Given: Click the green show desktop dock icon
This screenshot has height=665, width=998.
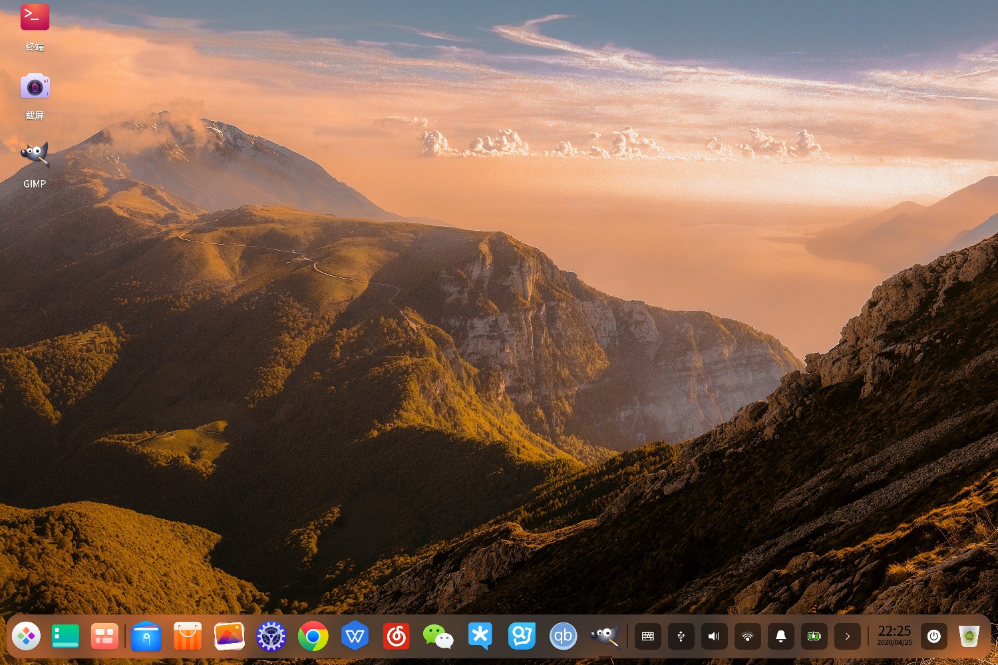Looking at the screenshot, I should pos(65,636).
